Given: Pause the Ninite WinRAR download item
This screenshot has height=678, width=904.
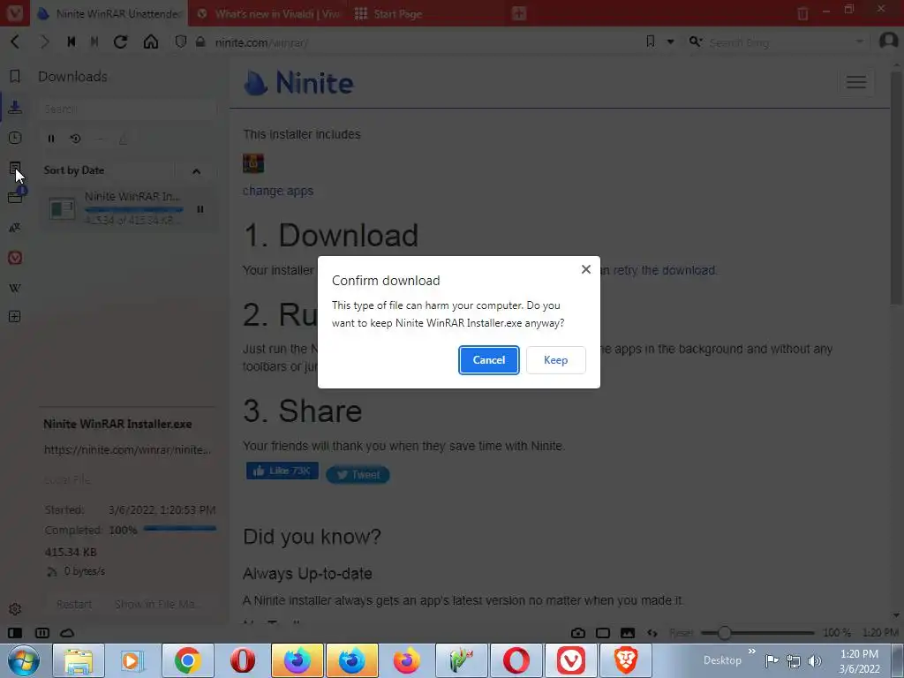Looking at the screenshot, I should 200,209.
